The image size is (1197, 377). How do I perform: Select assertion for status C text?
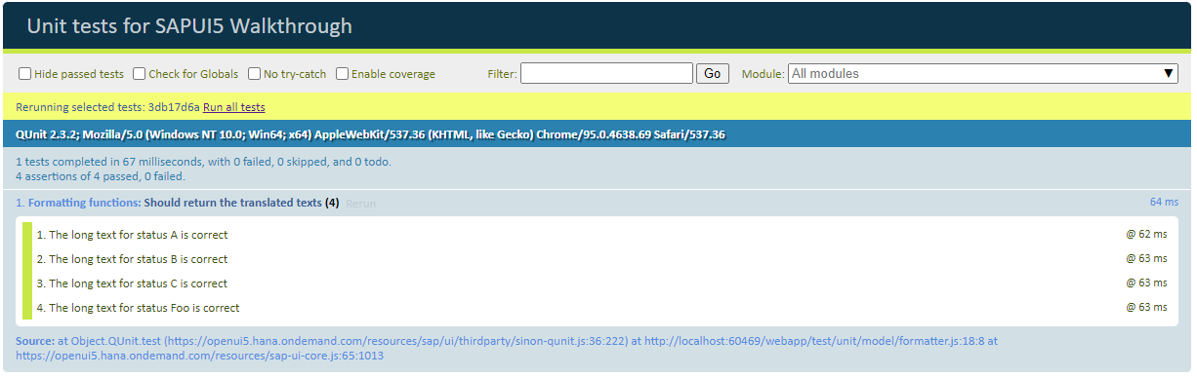click(x=132, y=283)
